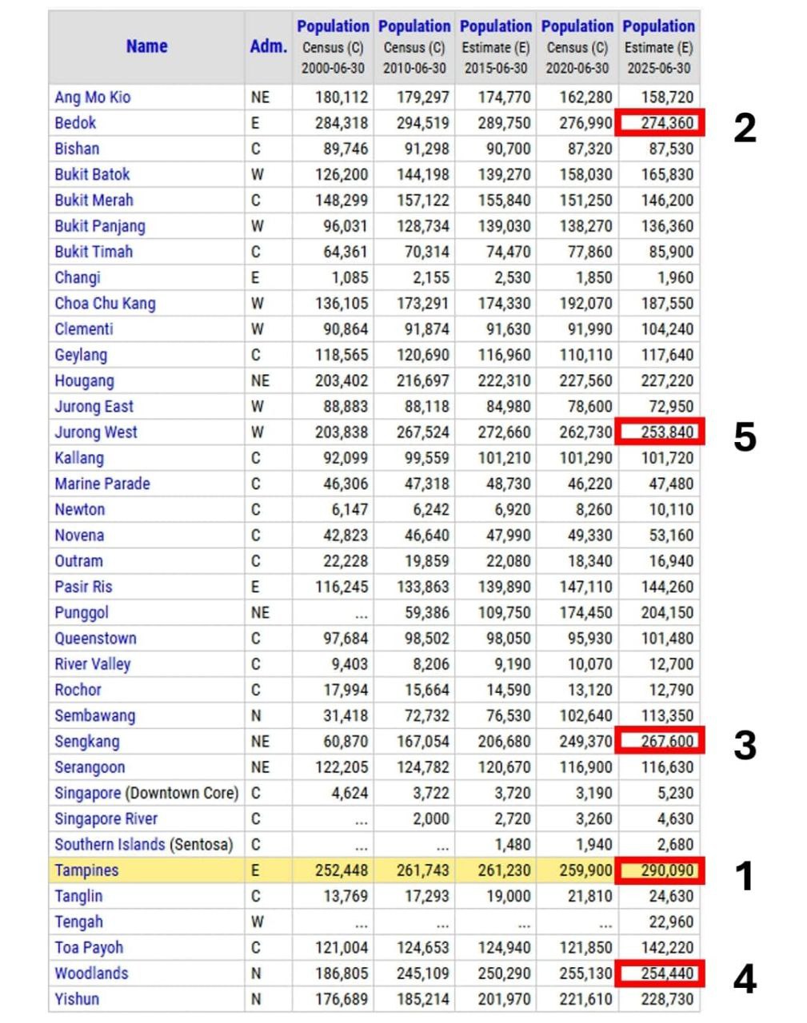This screenshot has width=807, height=1023.
Task: Select Choa Chu Kang 2020 value 192,070
Action: pyautogui.click(x=585, y=303)
